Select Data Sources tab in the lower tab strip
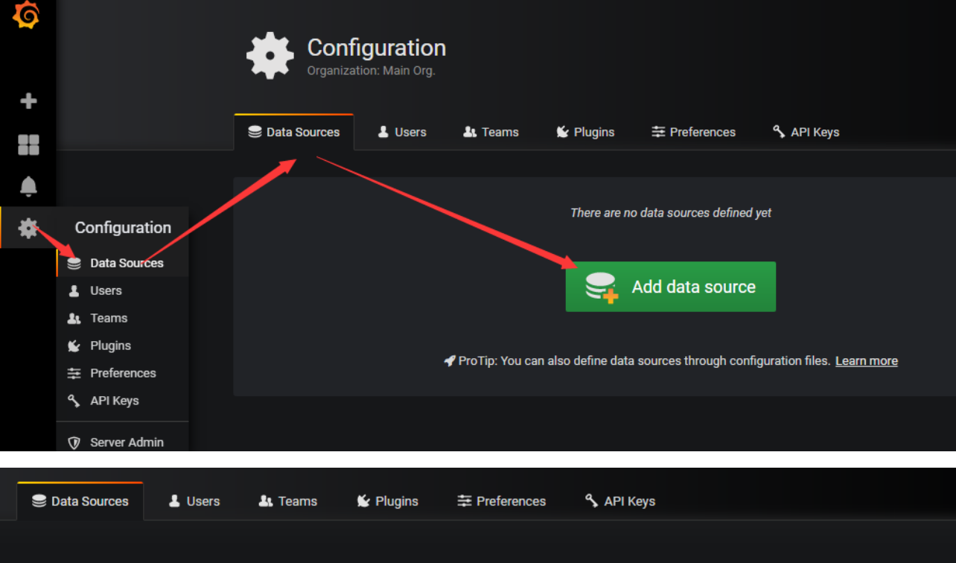 80,501
